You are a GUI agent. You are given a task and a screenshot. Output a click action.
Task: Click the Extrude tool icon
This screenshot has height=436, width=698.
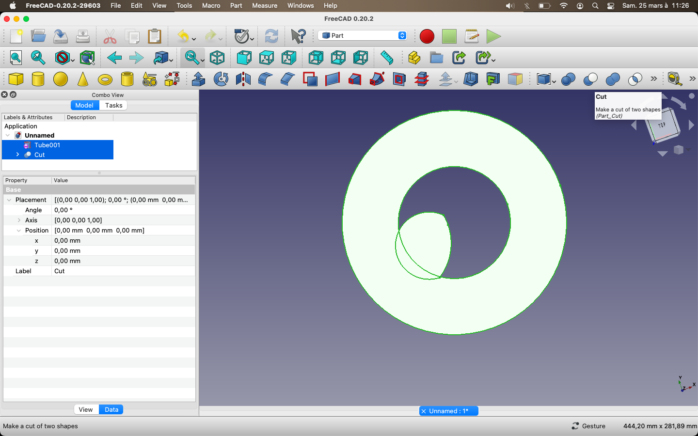pyautogui.click(x=199, y=79)
